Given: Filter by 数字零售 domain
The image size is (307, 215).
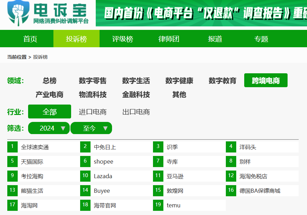Looking at the screenshot, I should 93,81.
